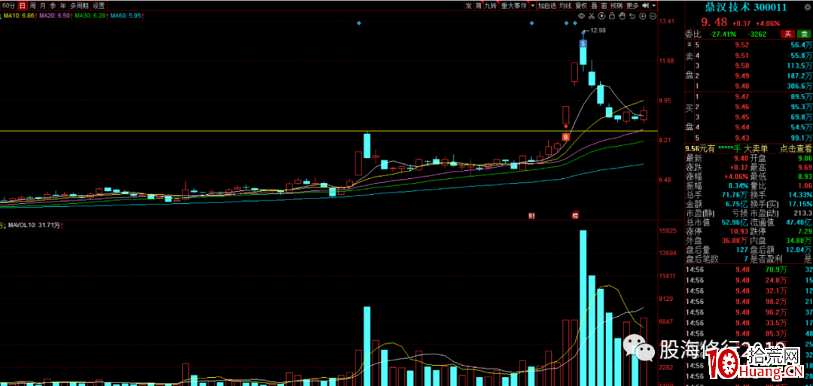Click the undo arrow icon
The height and width of the screenshot is (386, 813).
pyautogui.click(x=632, y=16)
